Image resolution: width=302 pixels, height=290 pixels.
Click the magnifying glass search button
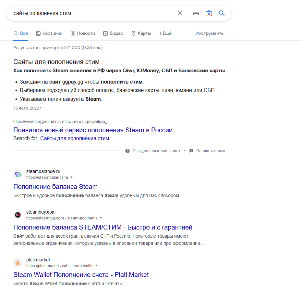click(x=222, y=13)
